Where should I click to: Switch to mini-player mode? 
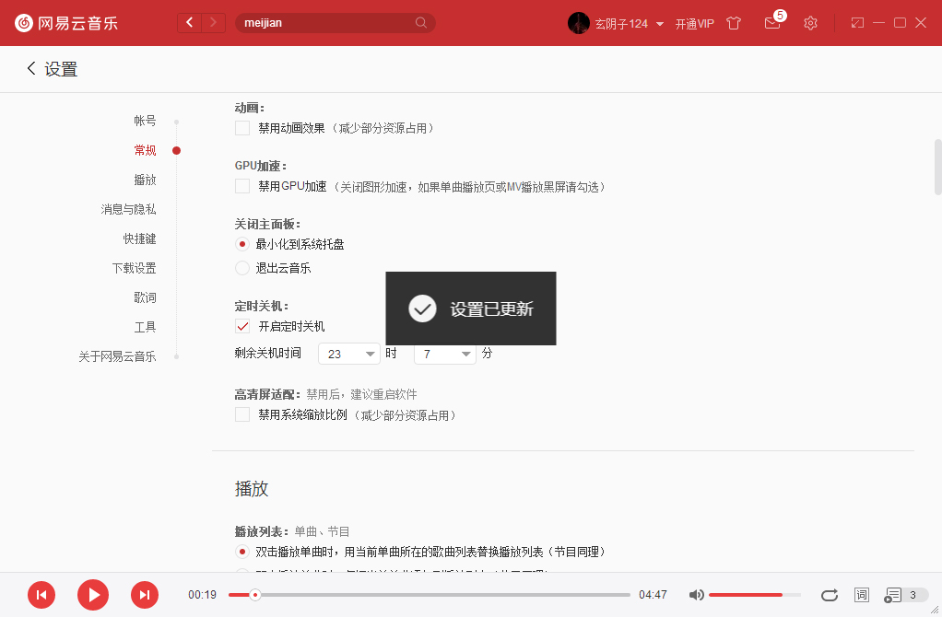pyautogui.click(x=855, y=22)
